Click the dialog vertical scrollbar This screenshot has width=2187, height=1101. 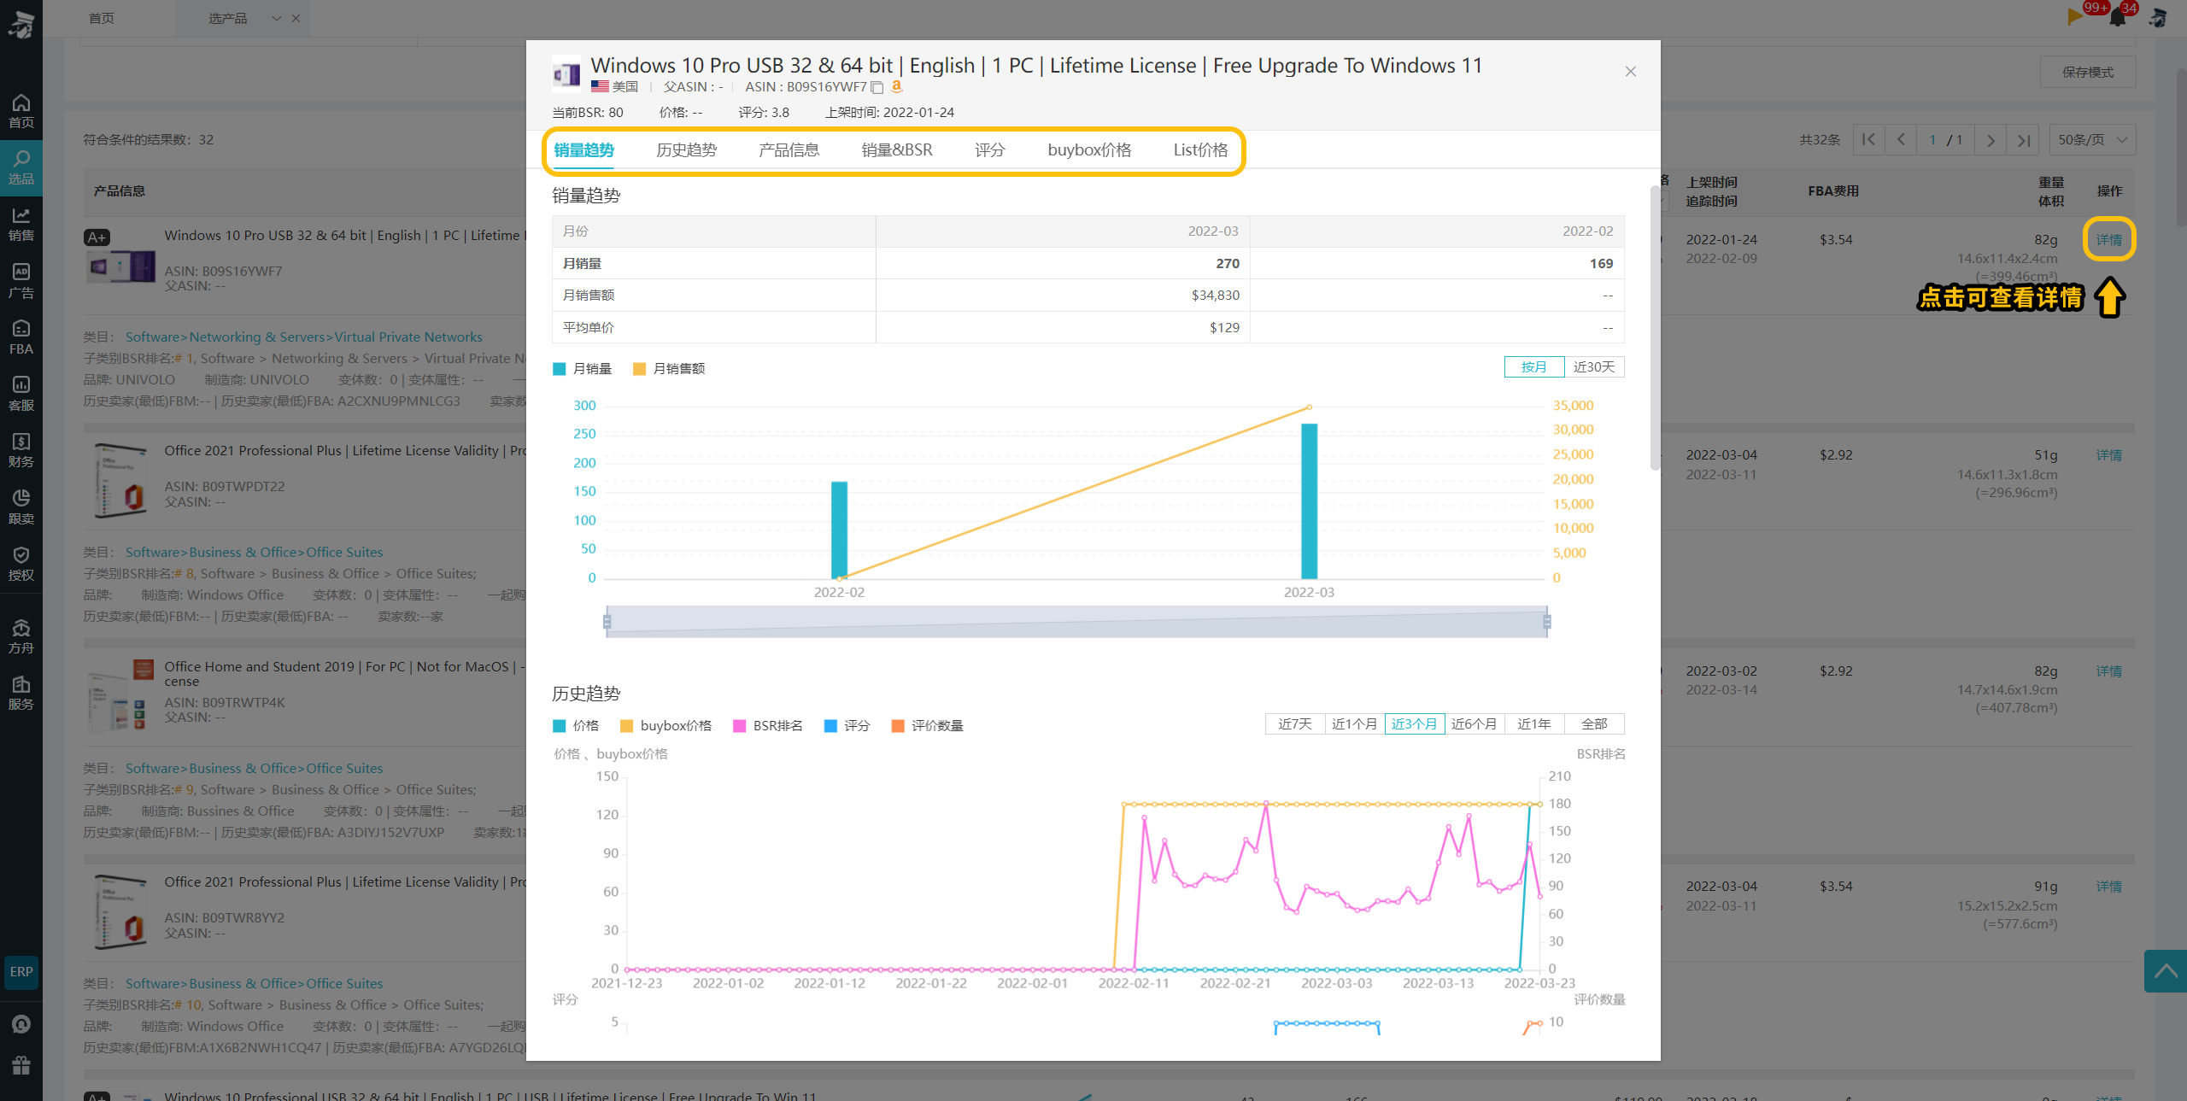point(1655,327)
